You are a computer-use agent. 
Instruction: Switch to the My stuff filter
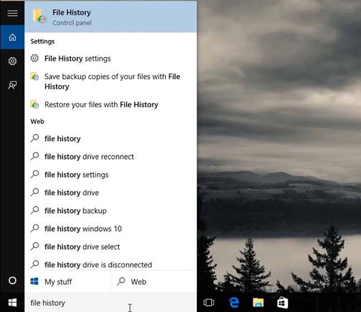pyautogui.click(x=68, y=281)
